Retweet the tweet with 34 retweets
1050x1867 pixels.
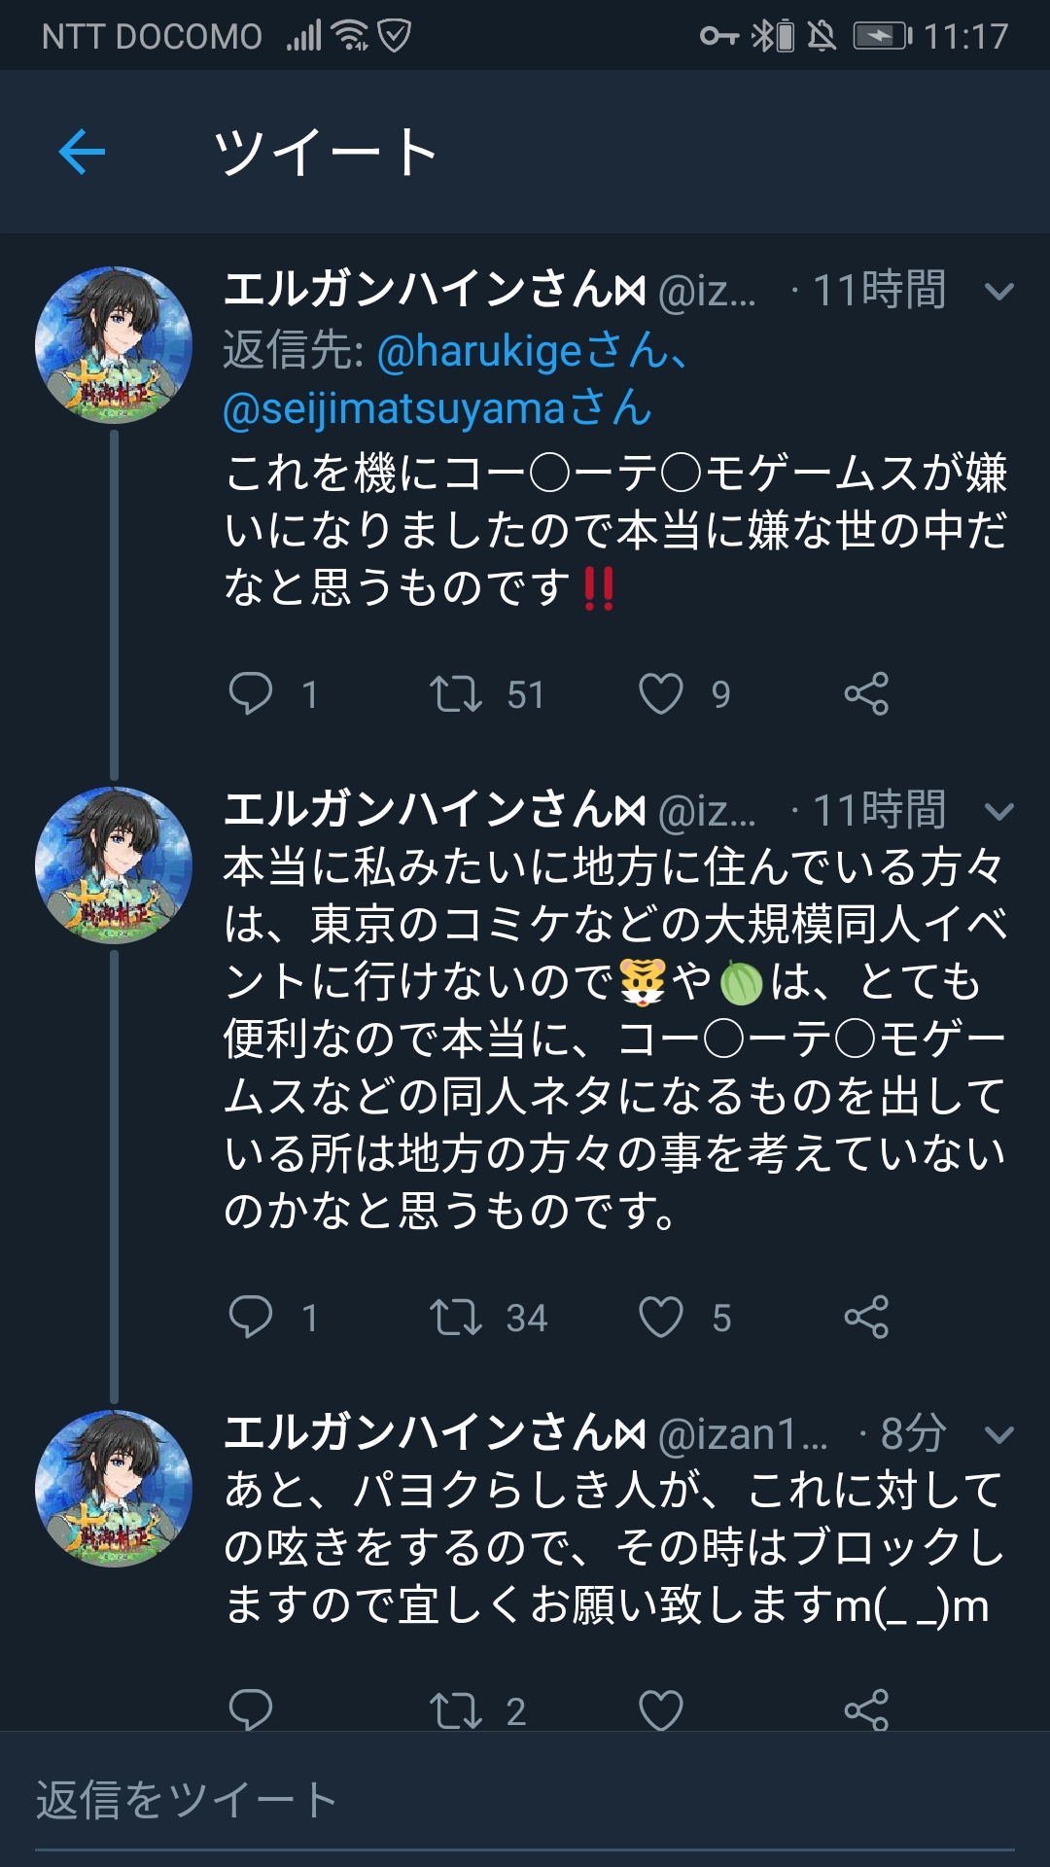tap(456, 1318)
